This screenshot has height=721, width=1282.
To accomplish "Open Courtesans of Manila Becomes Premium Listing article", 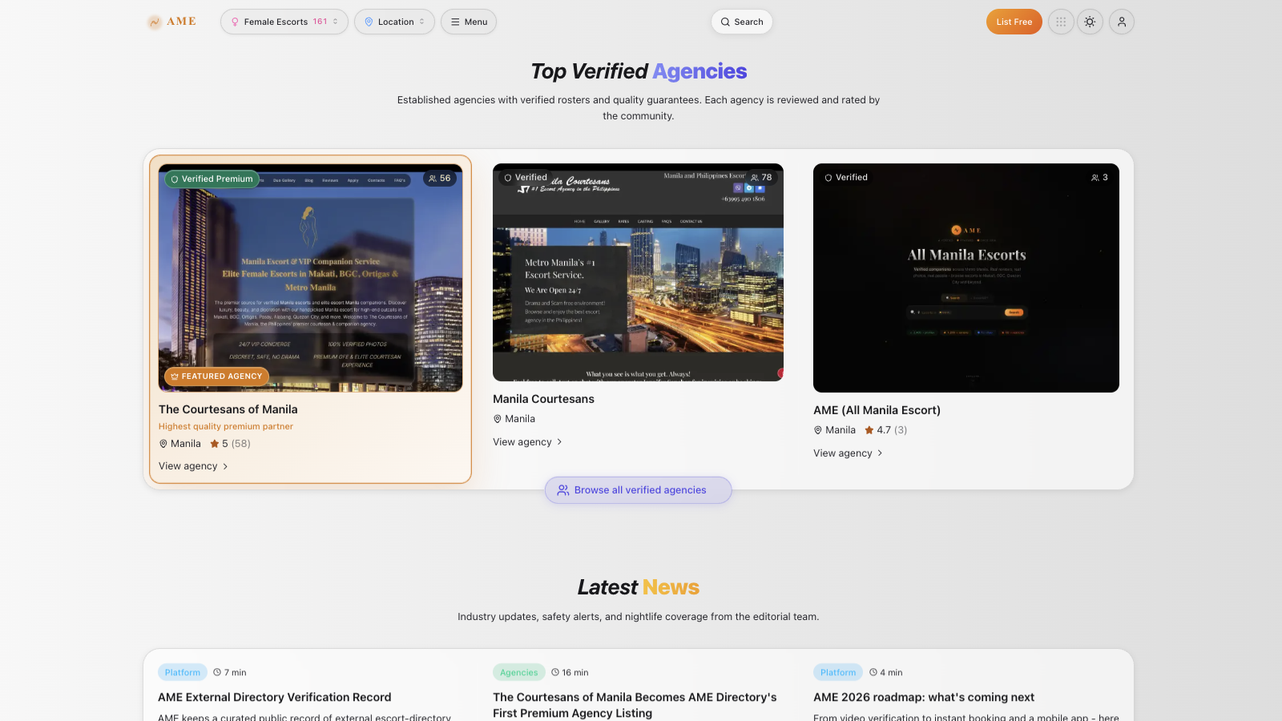I will (635, 706).
